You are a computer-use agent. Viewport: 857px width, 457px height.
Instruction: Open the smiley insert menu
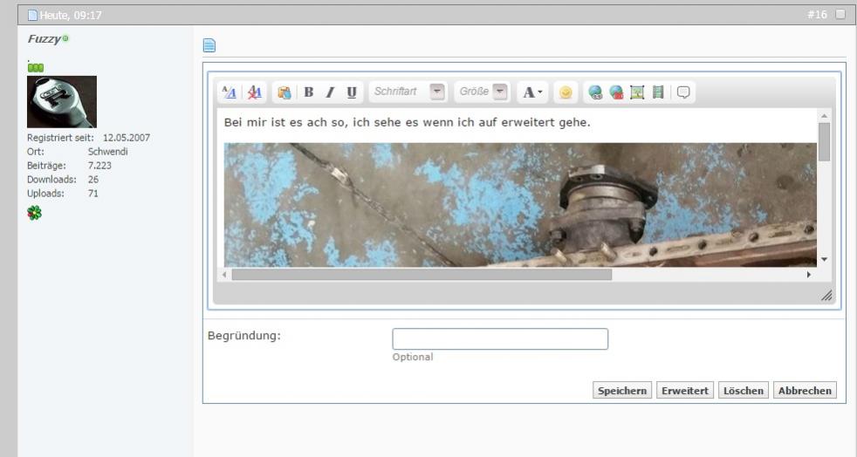[565, 92]
